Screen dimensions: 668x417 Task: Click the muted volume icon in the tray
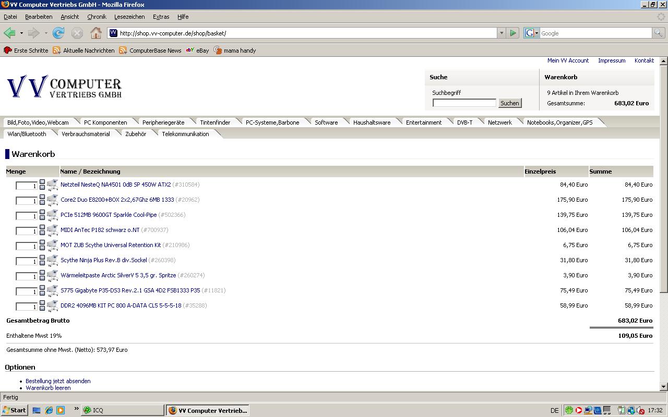[x=640, y=410]
